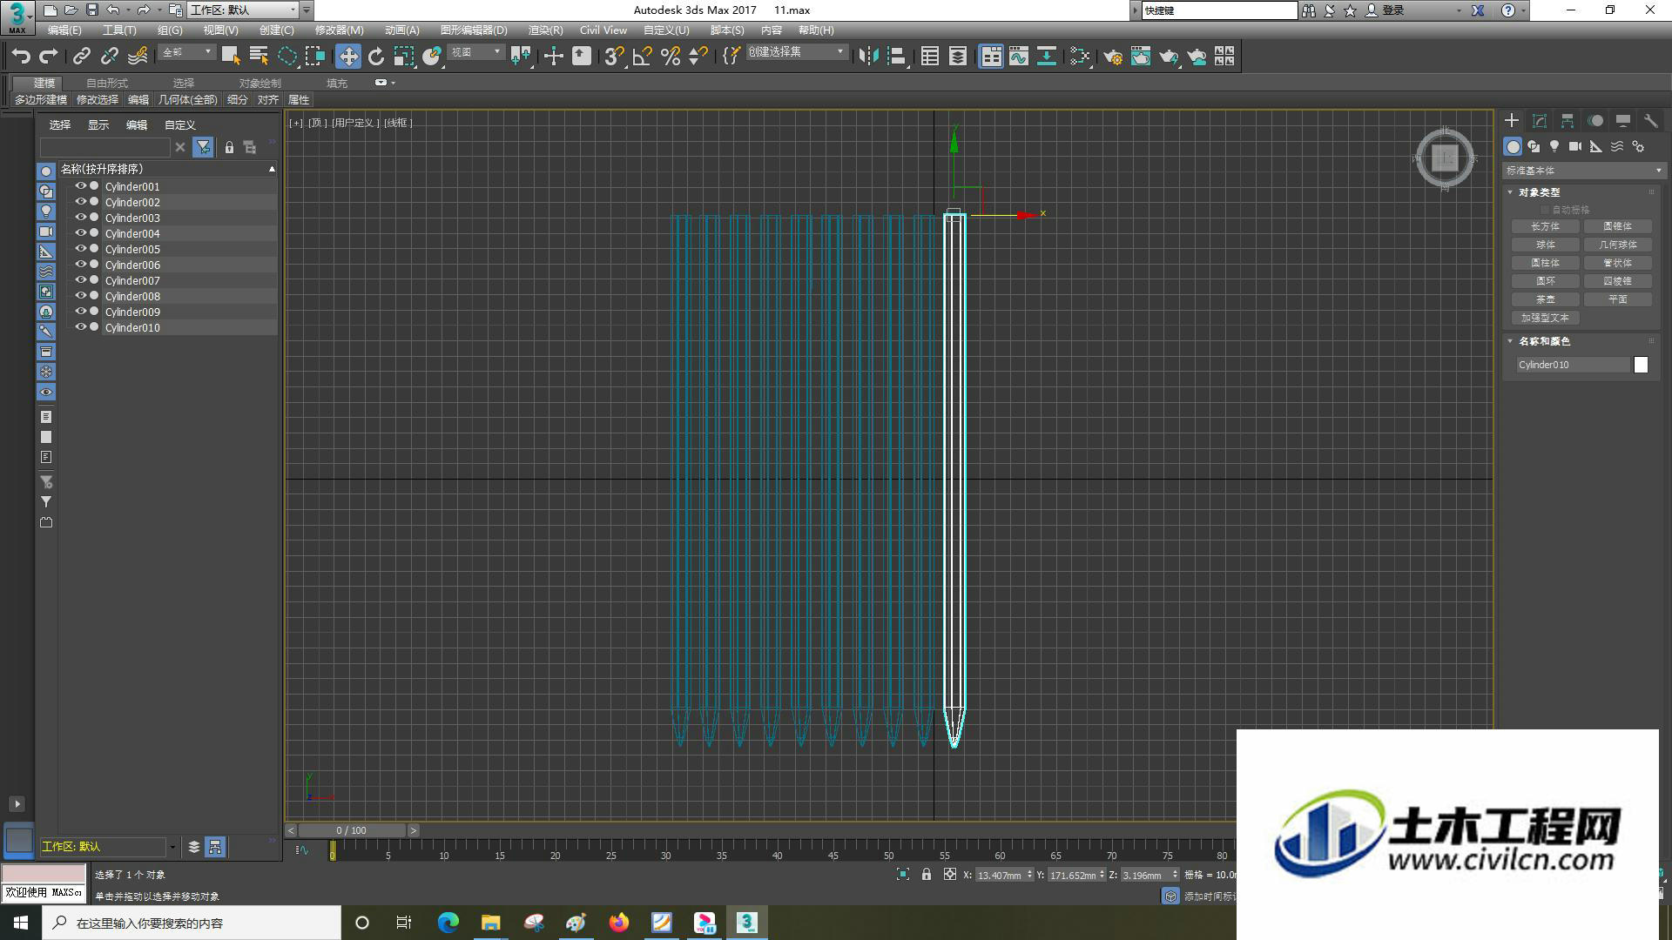Open the white object color swatch
The image size is (1672, 940).
pos(1641,365)
